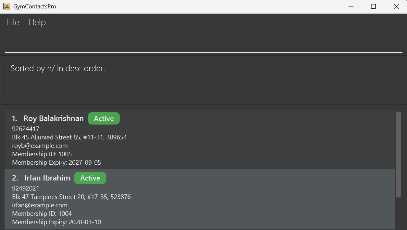The width and height of the screenshot is (407, 230).
Task: Select Irfan Ibrahim's name in the list
Action: click(x=47, y=178)
